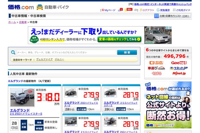Click the 車選び.com site logo
Screen dimensions: 200x133
pos(156,68)
